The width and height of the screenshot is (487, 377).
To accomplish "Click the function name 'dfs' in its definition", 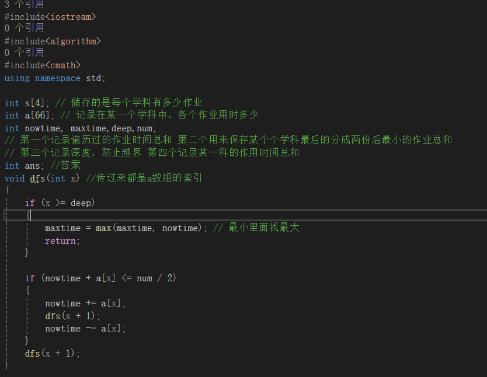I will pos(37,179).
